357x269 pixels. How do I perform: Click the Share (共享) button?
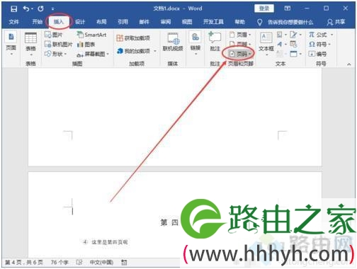[x=336, y=22]
